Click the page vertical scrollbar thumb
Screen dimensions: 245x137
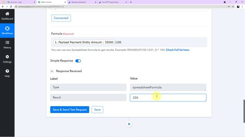[244, 111]
